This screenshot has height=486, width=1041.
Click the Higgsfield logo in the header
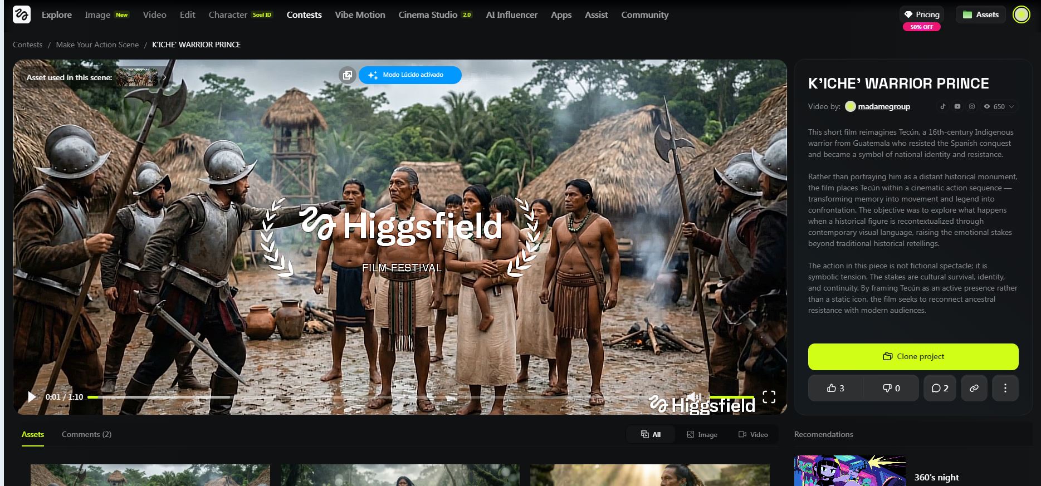point(22,14)
